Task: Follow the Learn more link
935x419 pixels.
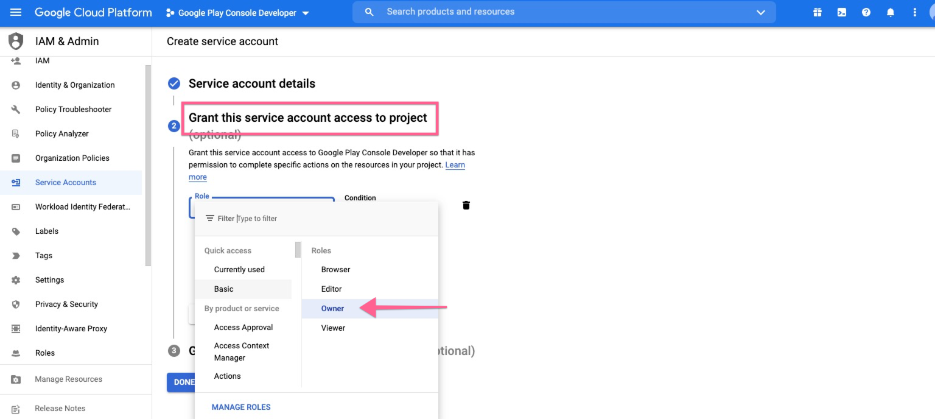Action: tap(455, 165)
